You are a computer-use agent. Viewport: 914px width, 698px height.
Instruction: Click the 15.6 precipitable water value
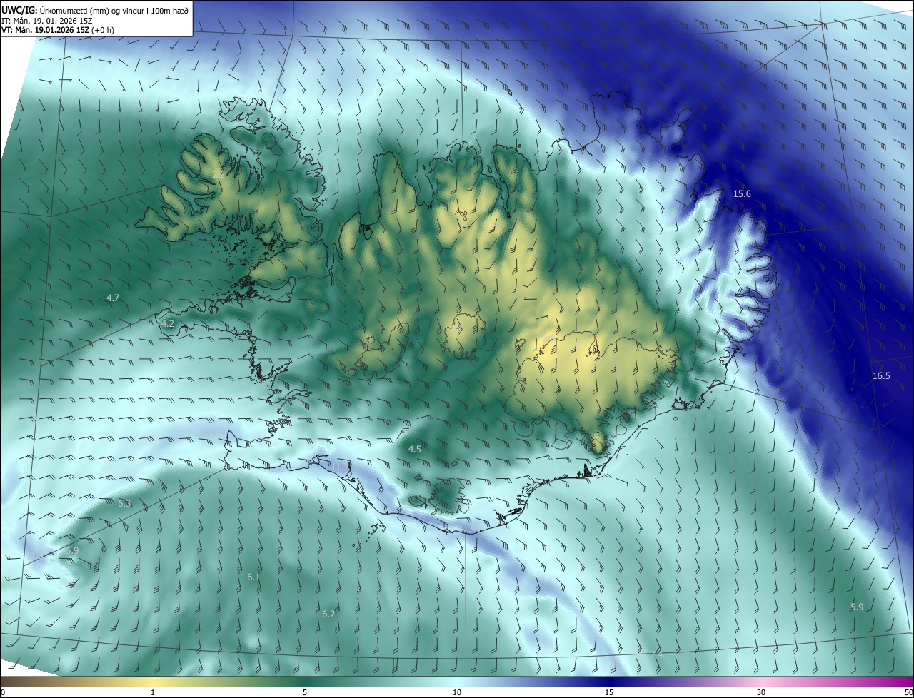click(742, 194)
